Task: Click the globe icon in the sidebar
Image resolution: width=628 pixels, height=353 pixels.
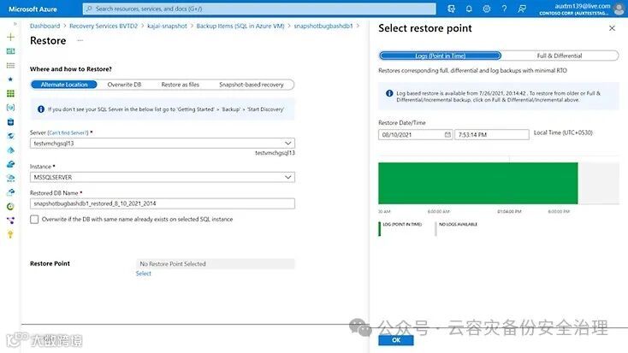Action: coord(11,136)
